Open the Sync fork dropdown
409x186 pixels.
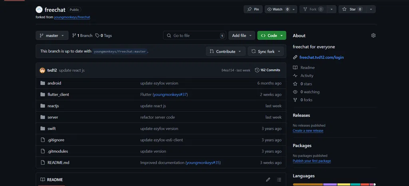(x=266, y=51)
